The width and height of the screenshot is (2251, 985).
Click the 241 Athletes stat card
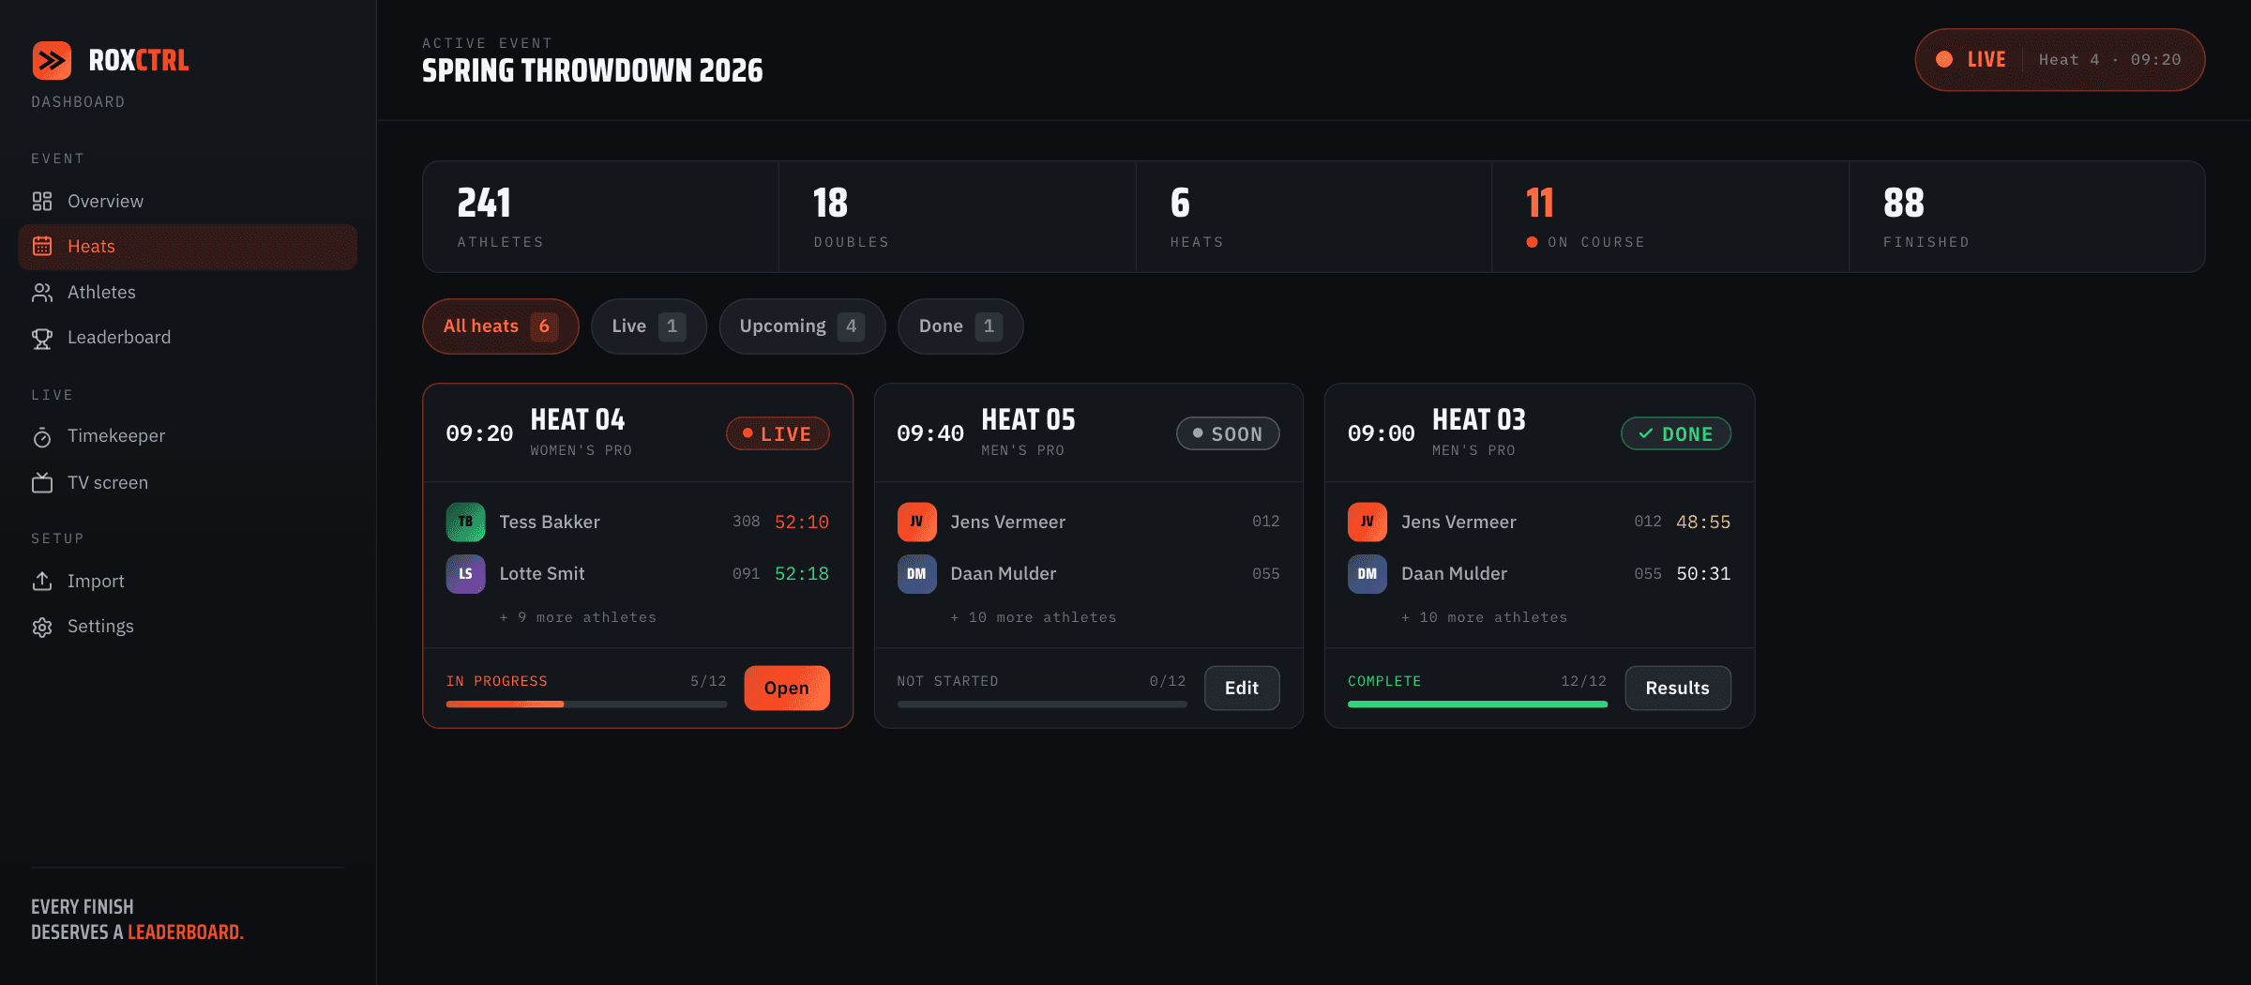tap(601, 217)
